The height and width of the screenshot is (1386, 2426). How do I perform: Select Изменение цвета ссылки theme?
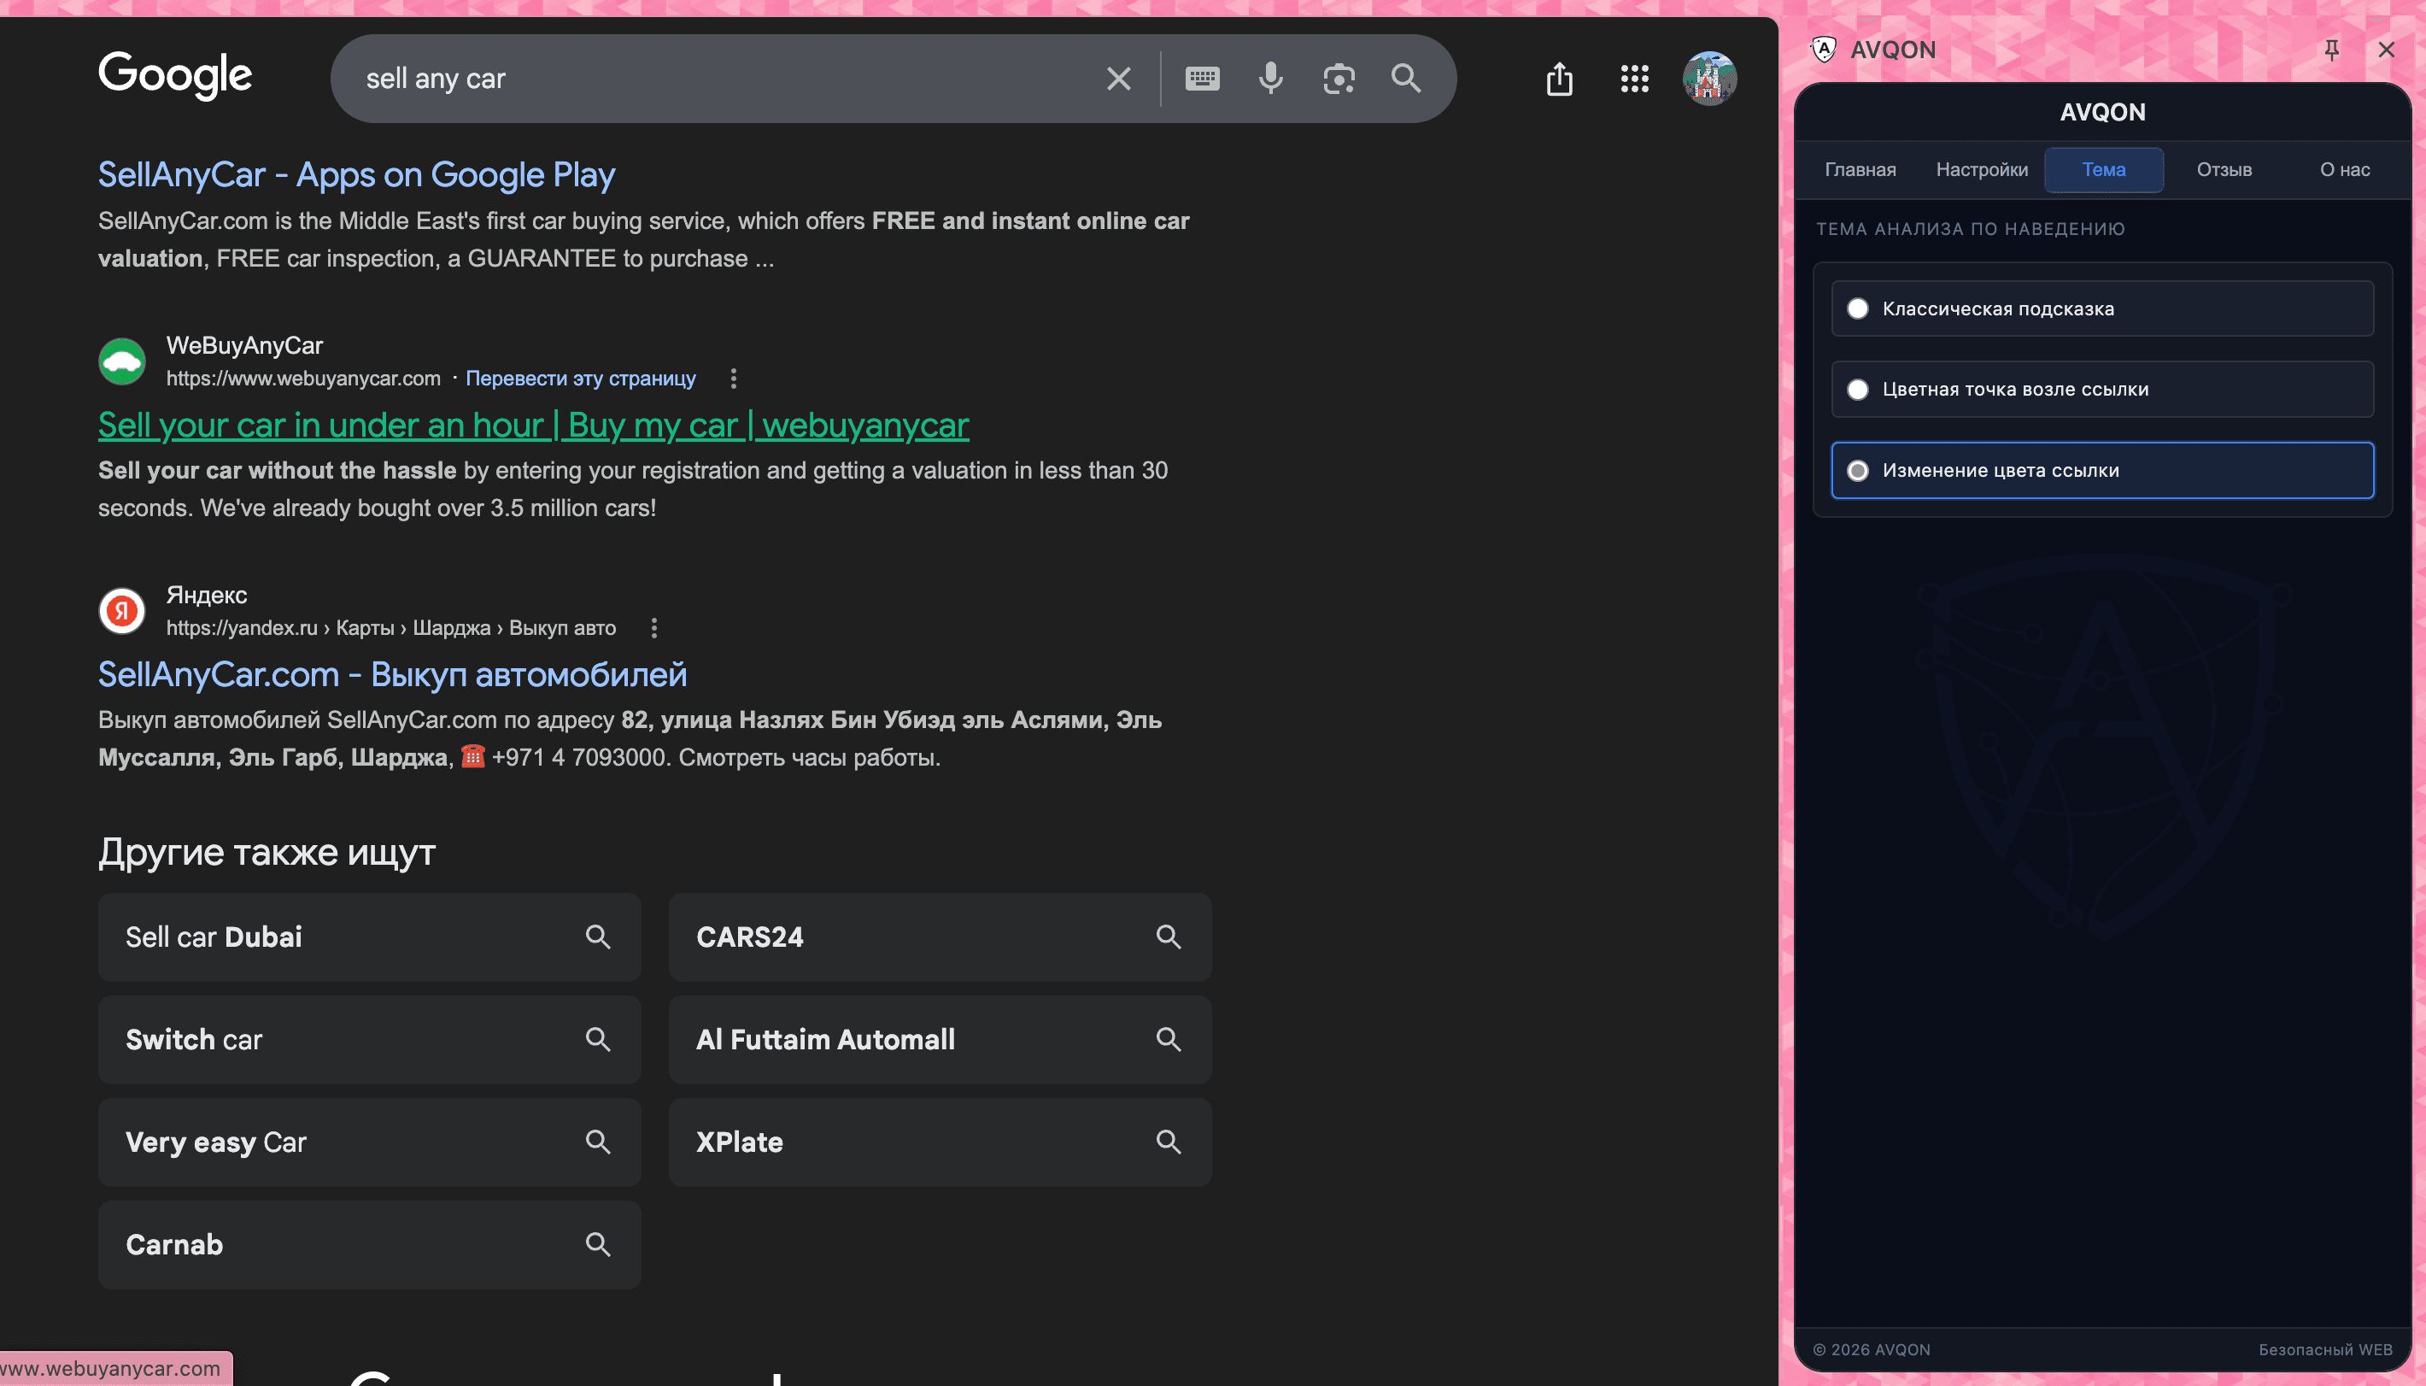(x=1859, y=469)
